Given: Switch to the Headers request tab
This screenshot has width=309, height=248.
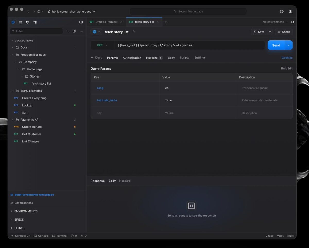Looking at the screenshot, I should [x=154, y=58].
